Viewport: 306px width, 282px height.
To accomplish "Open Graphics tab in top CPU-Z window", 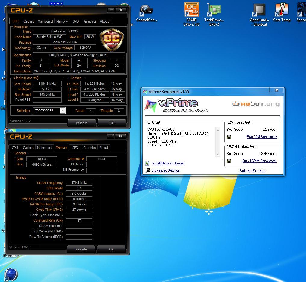I will pyautogui.click(x=90, y=21).
